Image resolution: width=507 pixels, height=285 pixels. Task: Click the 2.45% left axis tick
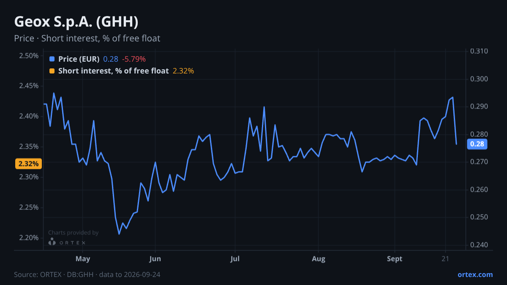click(x=29, y=86)
